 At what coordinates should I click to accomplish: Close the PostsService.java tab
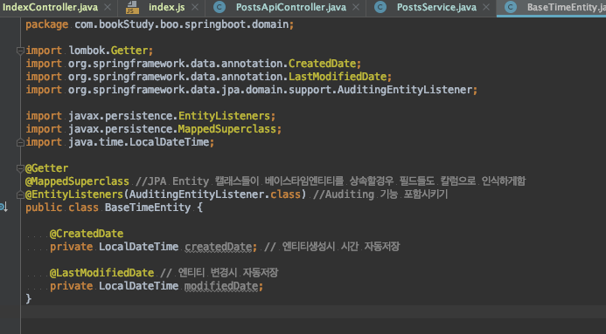[486, 7]
